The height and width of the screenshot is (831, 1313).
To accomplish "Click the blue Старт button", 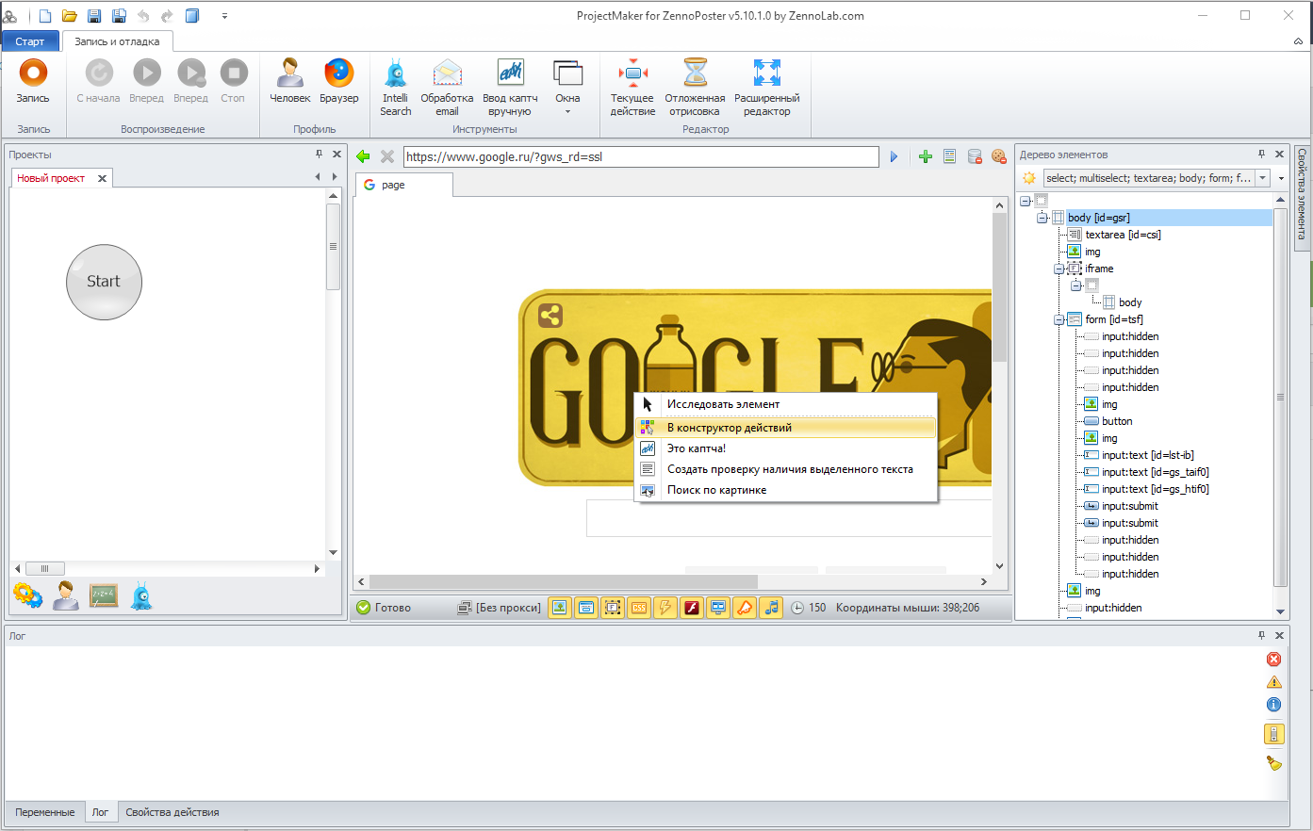I will [30, 41].
